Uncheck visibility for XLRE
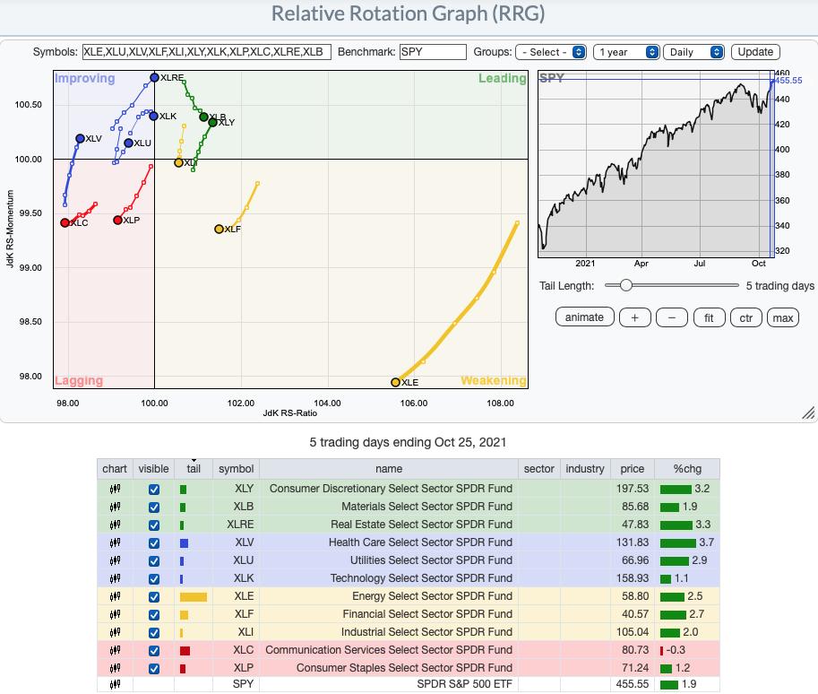 [154, 525]
